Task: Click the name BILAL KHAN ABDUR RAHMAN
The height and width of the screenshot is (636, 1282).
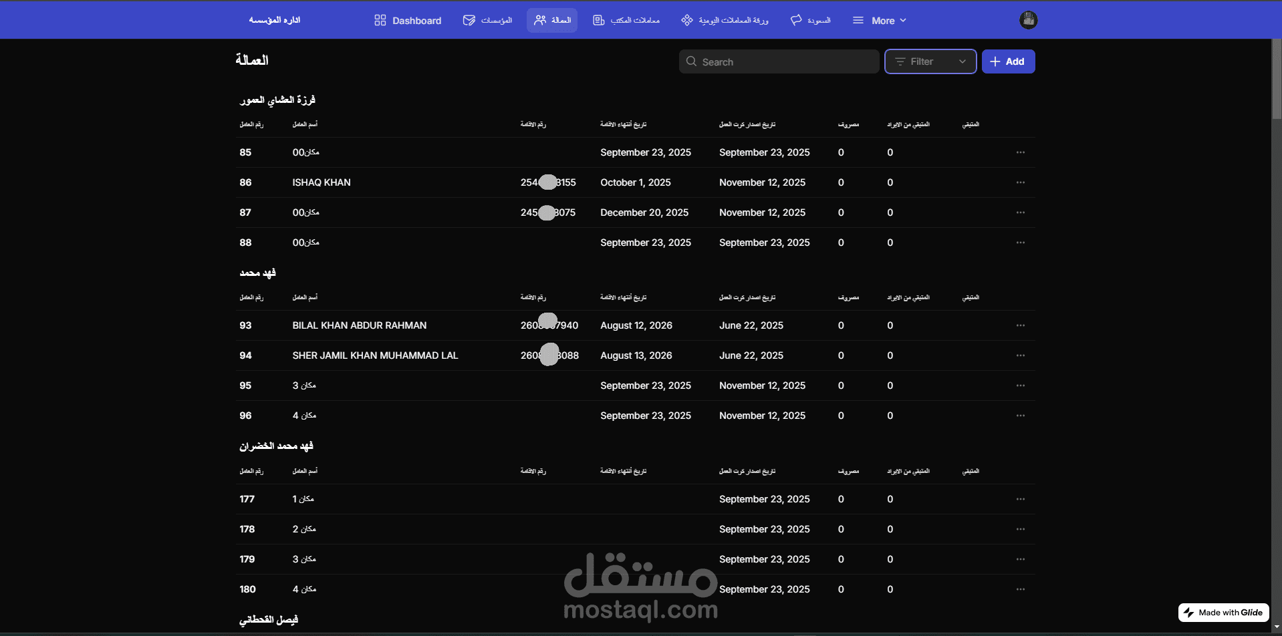Action: click(x=360, y=325)
